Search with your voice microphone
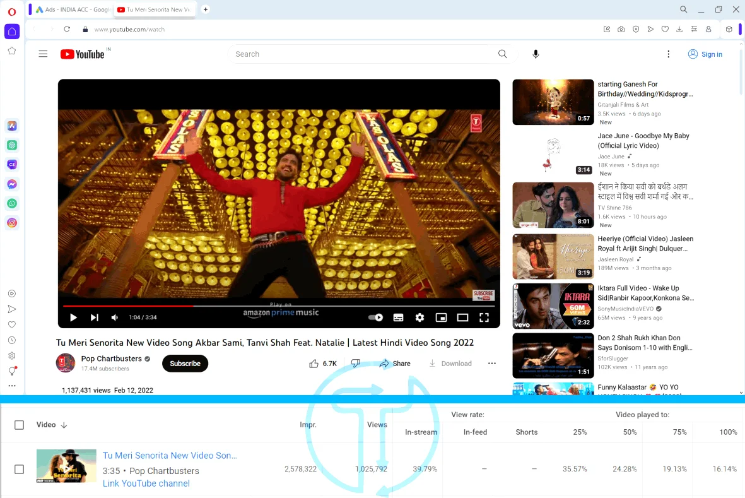745x498 pixels. point(536,54)
